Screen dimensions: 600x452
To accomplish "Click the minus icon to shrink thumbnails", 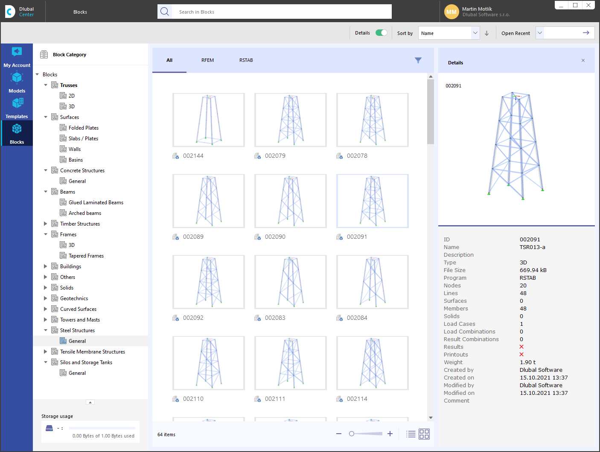I will click(339, 434).
